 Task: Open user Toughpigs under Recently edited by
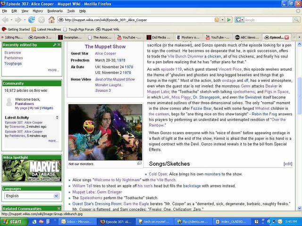point(13,63)
